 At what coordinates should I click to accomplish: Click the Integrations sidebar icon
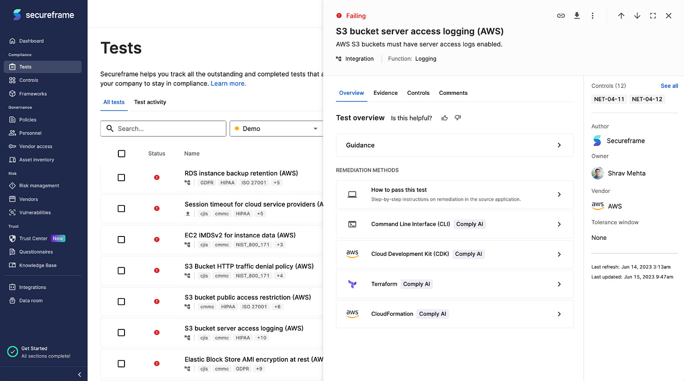[x=13, y=287]
